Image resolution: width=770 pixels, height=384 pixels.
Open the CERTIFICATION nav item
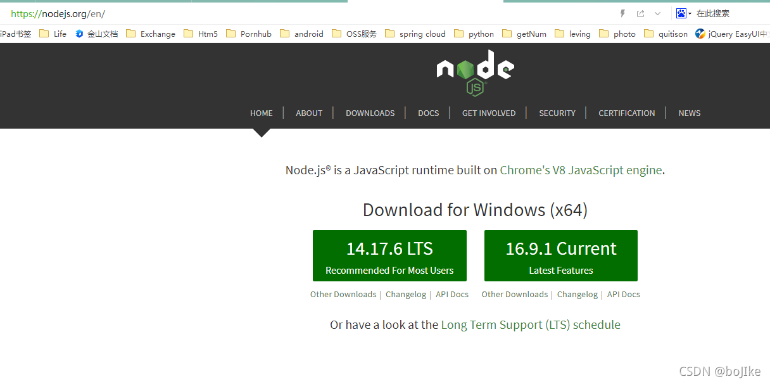coord(627,113)
